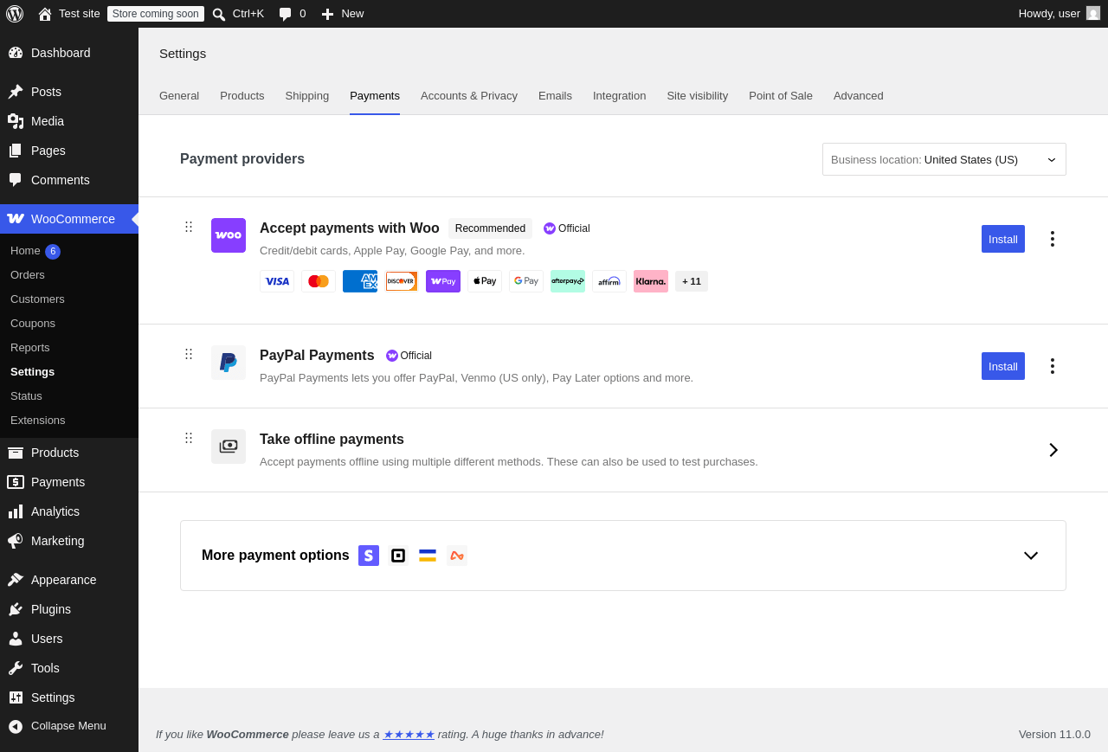Click the Payments dollar icon in sidebar
Image resolution: width=1108 pixels, height=752 pixels.
[16, 482]
